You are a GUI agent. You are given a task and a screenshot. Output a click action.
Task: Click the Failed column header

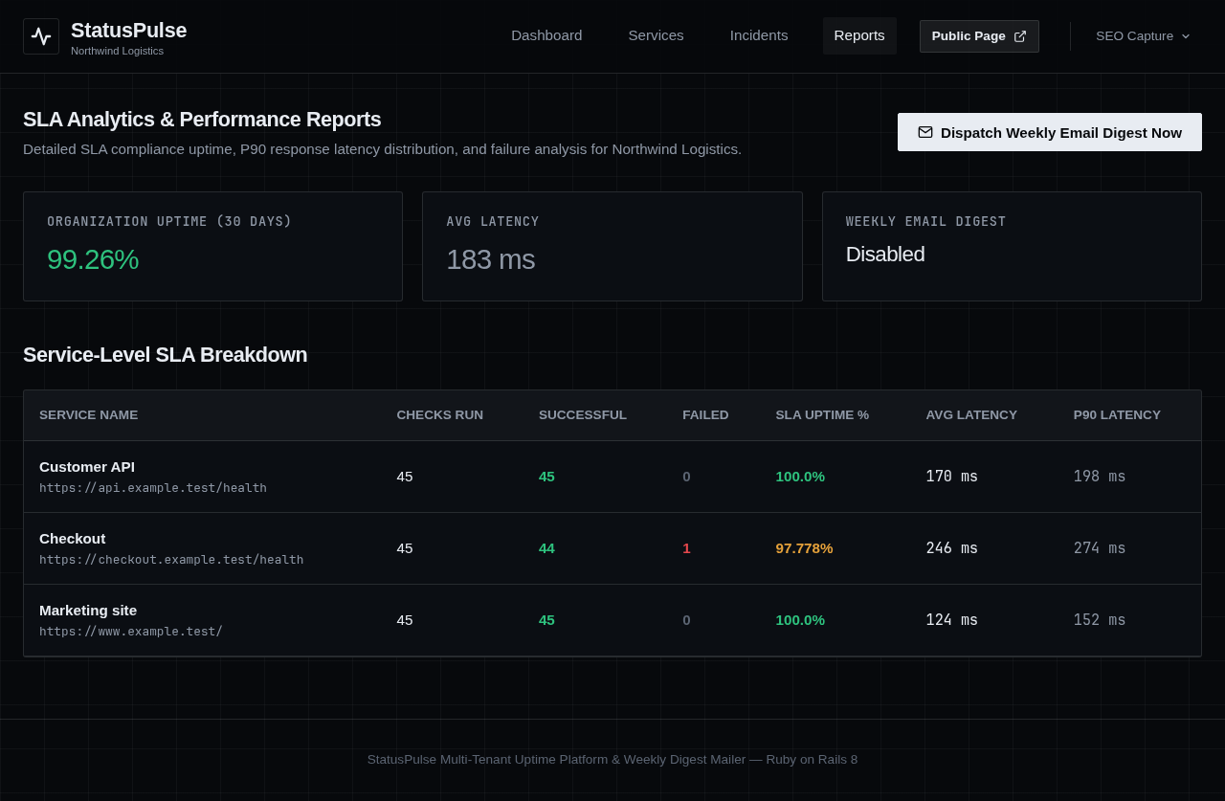coord(705,414)
